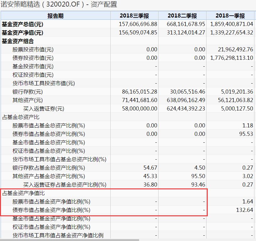Select the 买入返售证券占基金总资产比例(%) row label
Image resolution: width=256 pixels, height=241 pixels.
(65, 185)
